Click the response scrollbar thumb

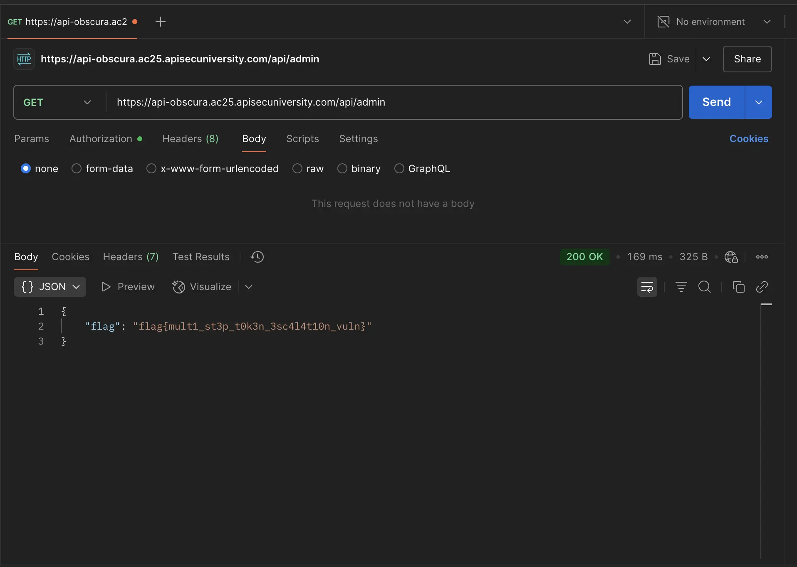[x=766, y=305]
